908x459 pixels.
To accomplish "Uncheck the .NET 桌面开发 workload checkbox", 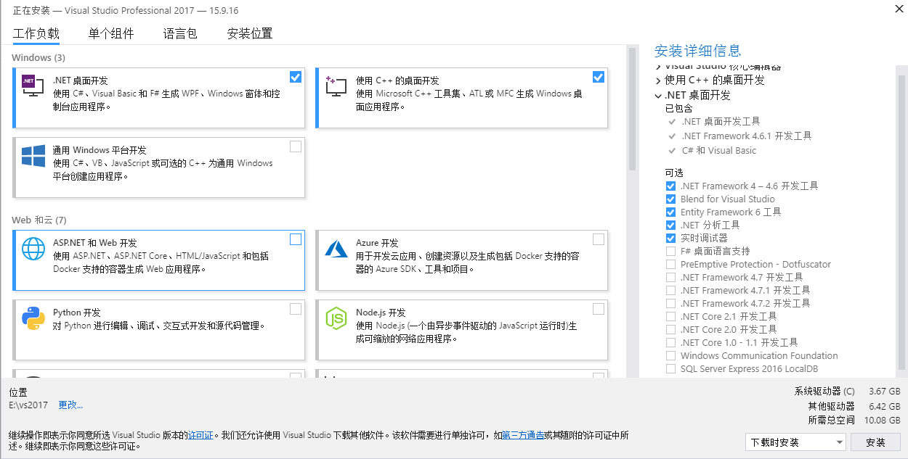I will click(296, 77).
